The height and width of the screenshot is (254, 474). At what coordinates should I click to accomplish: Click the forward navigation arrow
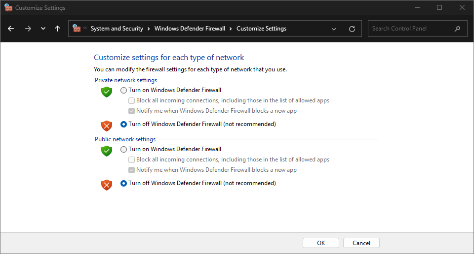(x=28, y=29)
